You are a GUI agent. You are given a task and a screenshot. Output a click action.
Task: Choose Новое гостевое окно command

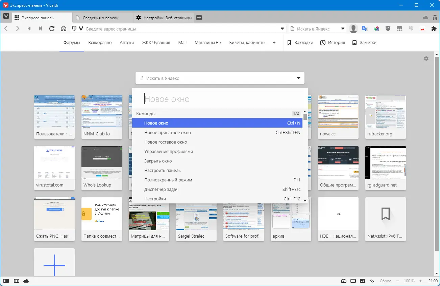coord(218,142)
